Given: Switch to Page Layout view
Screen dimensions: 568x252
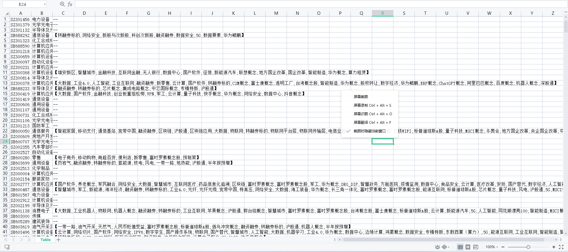Looking at the screenshot, I should (x=468, y=247).
